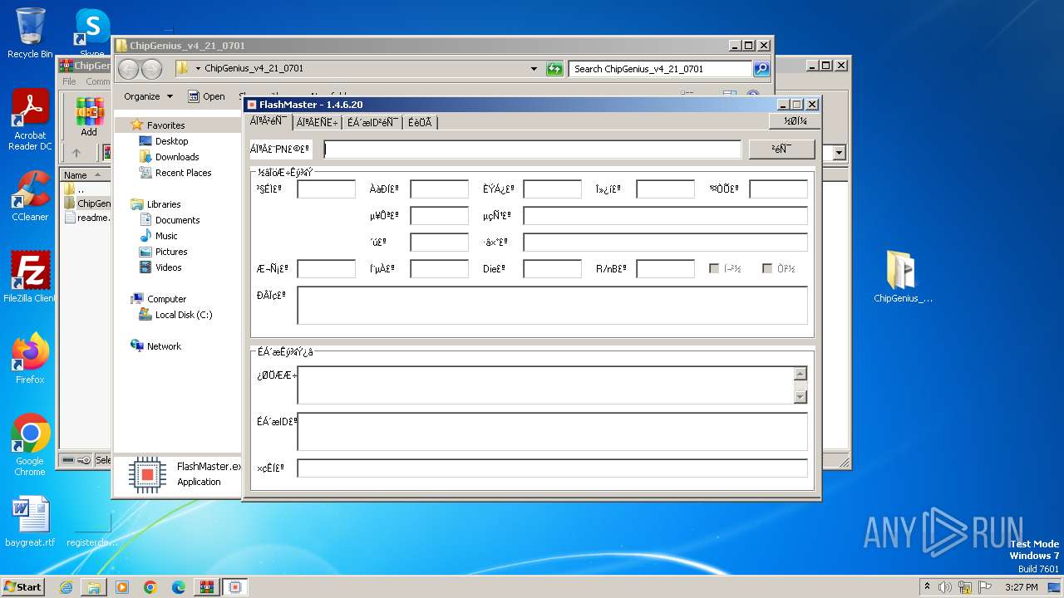This screenshot has height=598, width=1064.
Task: Open Windows Media Player from taskbar
Action: (x=122, y=587)
